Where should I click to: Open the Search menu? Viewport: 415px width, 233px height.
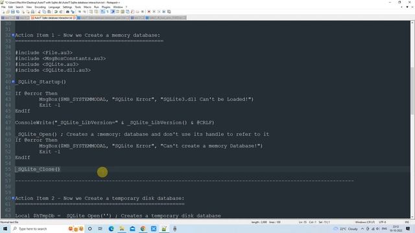pos(19,7)
